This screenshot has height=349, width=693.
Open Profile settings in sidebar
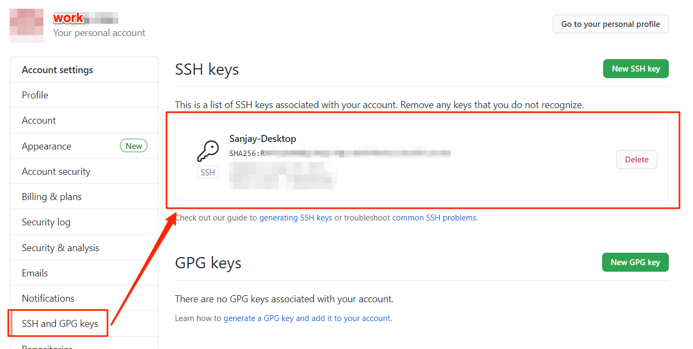pyautogui.click(x=35, y=95)
